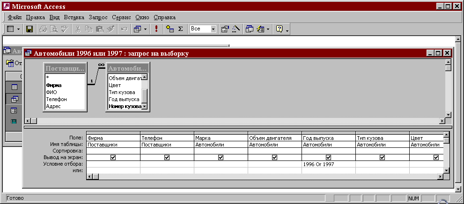Open the Файл menu
The image size is (464, 204).
pyautogui.click(x=15, y=17)
